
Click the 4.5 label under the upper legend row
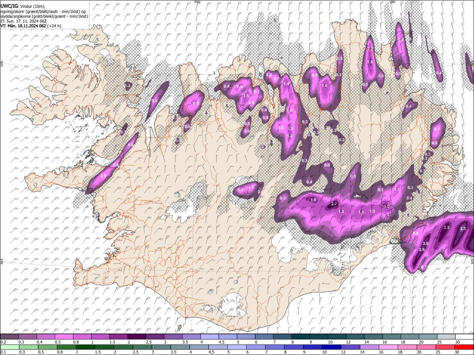(x=221, y=342)
